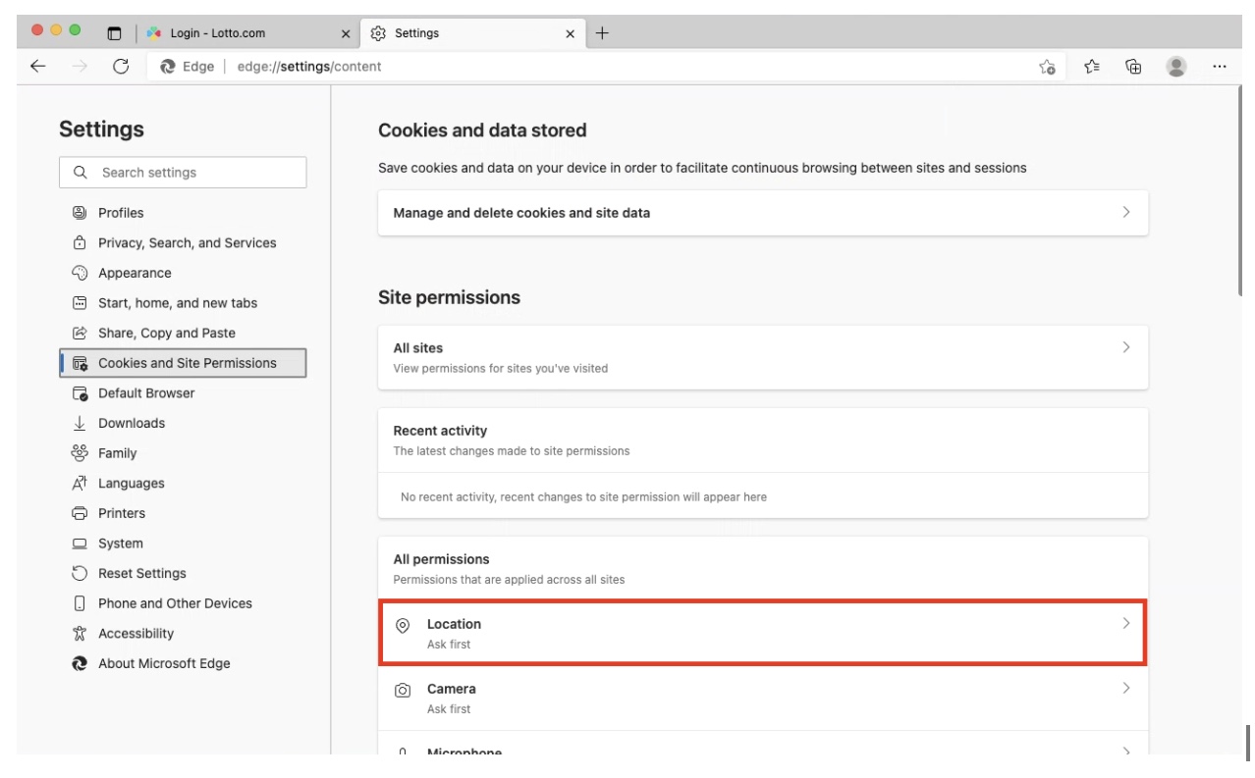Screen dimensions: 1255x778
Task: Open the Camera permission row
Action: tap(763, 699)
